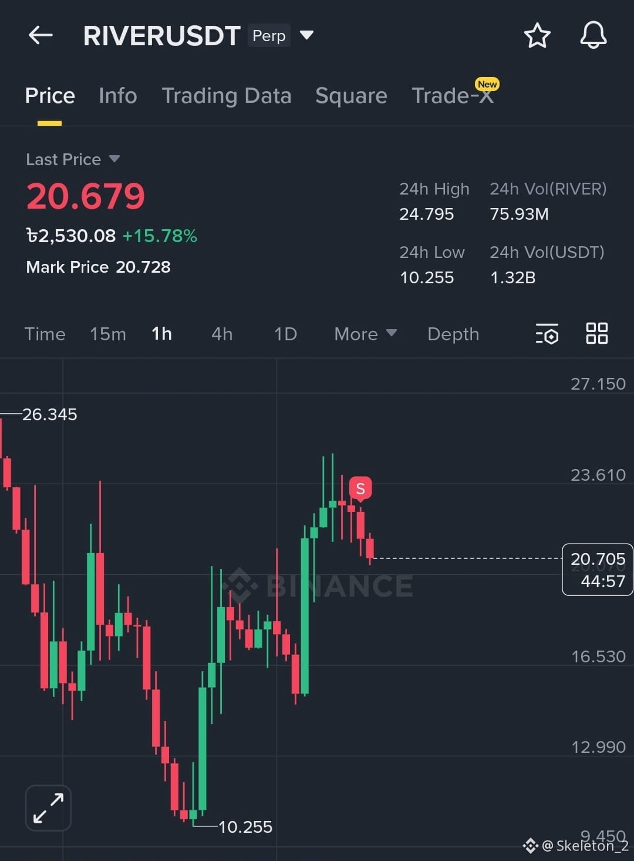Expand the RIVERUSDT pair selector arrow
This screenshot has width=634, height=861.
(x=306, y=35)
